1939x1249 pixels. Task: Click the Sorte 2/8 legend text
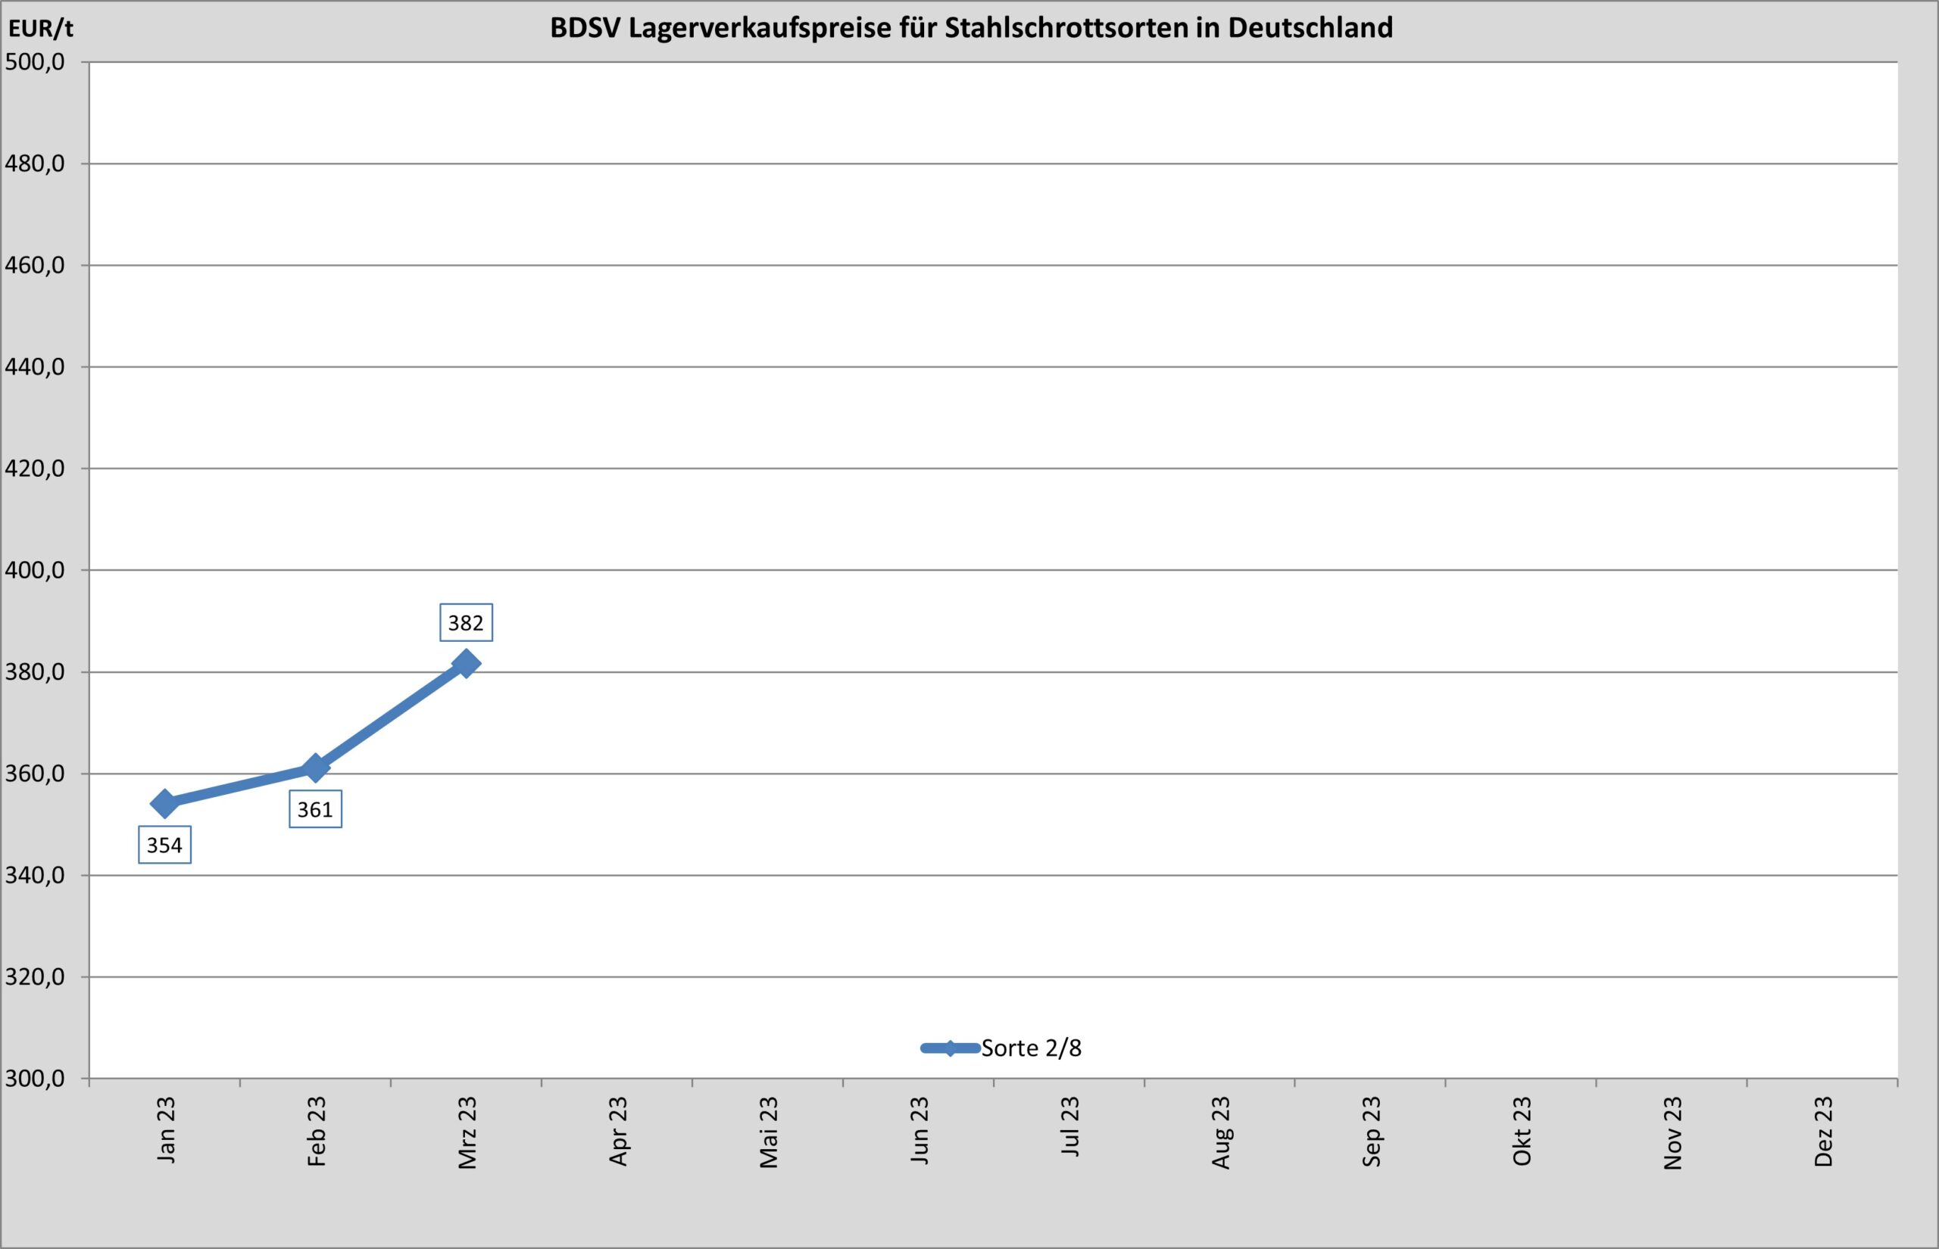pyautogui.click(x=1031, y=1048)
